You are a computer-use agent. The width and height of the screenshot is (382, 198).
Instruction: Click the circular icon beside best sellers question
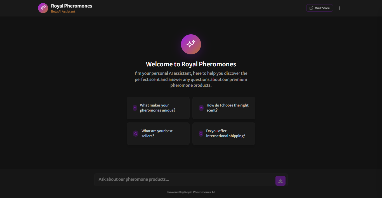tap(136, 134)
